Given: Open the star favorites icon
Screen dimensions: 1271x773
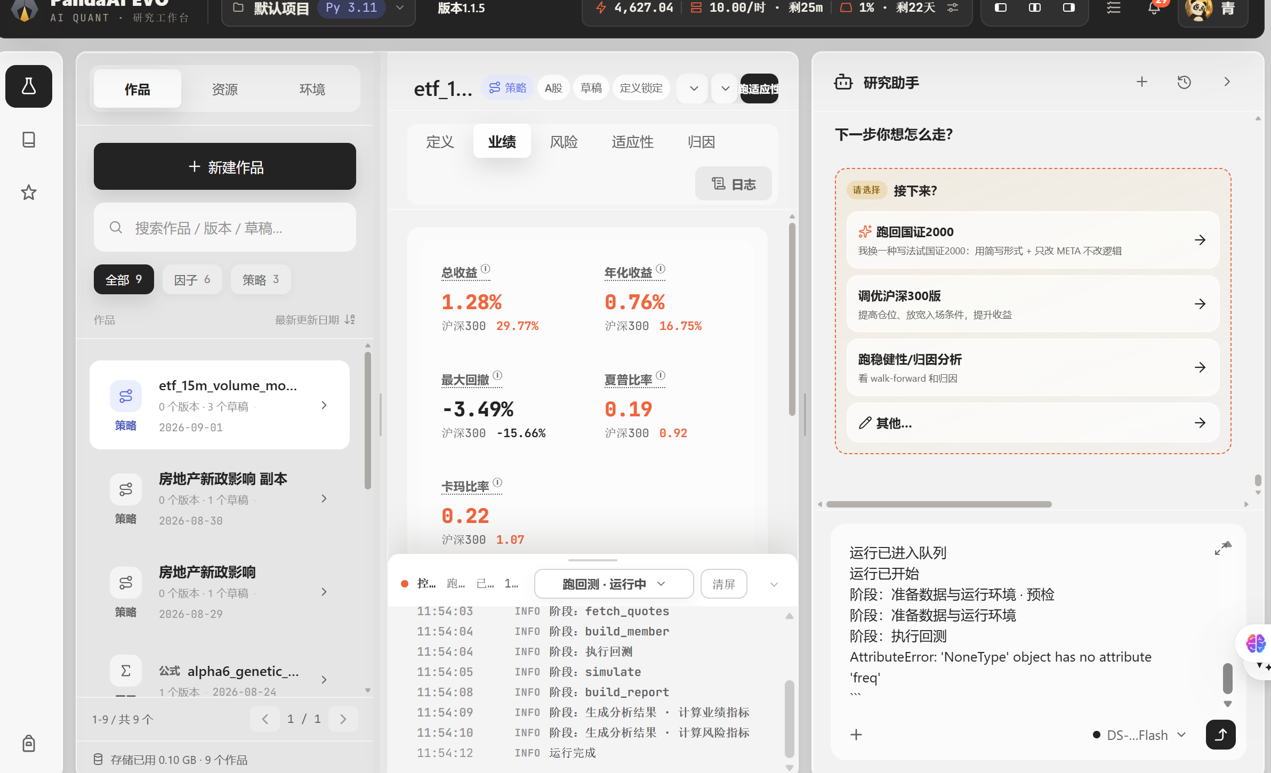Looking at the screenshot, I should tap(29, 192).
